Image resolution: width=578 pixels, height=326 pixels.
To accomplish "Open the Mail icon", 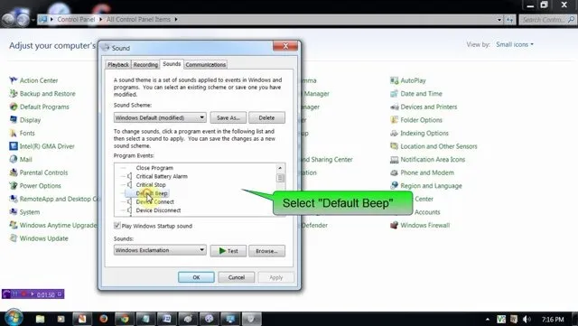I will point(14,159).
